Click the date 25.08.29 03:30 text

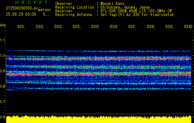click(21, 14)
